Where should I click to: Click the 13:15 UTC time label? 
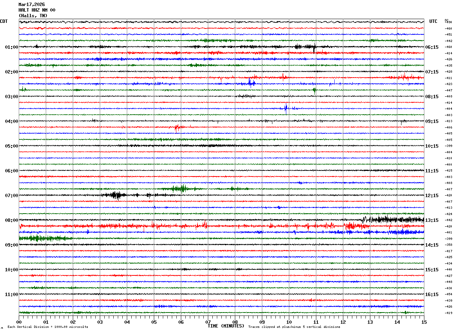(x=432, y=220)
